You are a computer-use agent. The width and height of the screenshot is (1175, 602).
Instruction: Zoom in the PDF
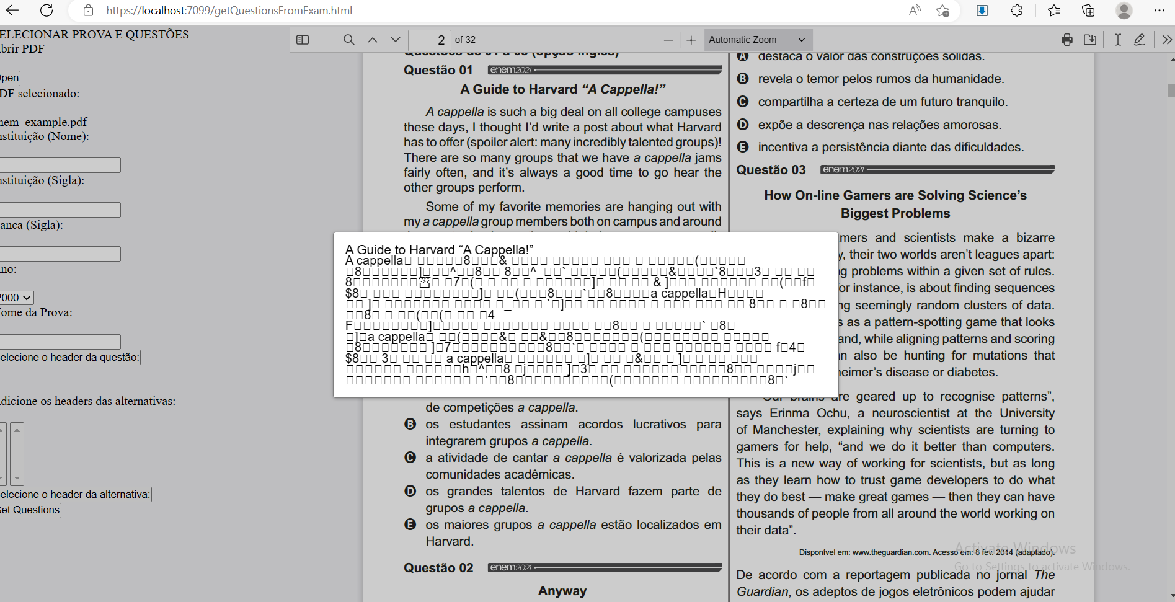click(691, 40)
